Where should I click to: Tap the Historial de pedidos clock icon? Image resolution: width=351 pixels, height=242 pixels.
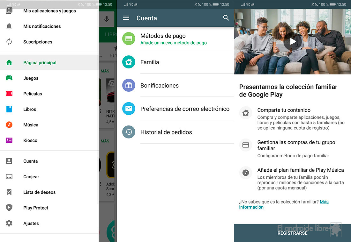(x=129, y=132)
